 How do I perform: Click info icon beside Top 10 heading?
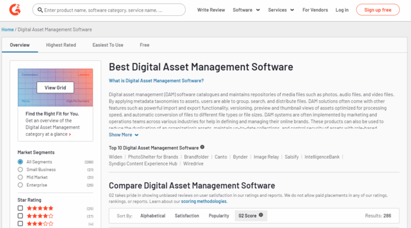(202, 147)
